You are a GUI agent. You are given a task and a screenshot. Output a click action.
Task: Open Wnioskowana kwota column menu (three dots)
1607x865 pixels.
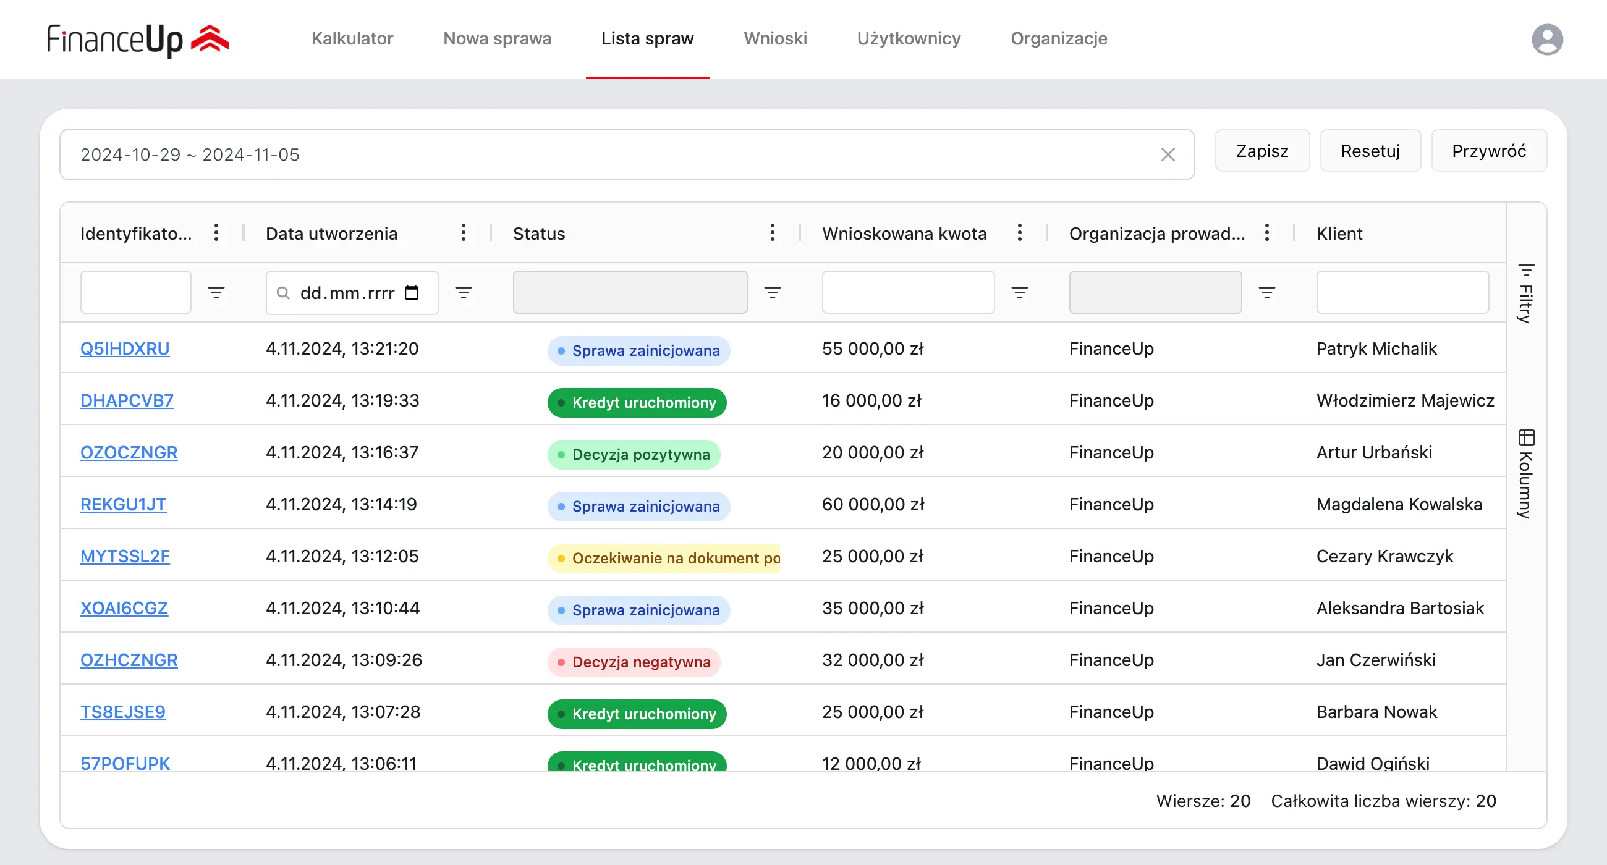1019,232
